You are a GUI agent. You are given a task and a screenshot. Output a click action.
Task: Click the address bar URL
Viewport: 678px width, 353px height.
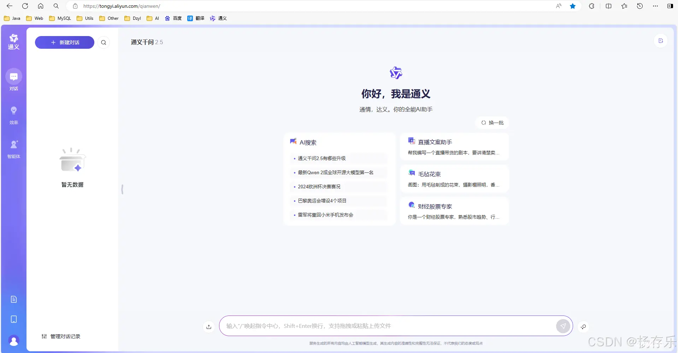122,6
